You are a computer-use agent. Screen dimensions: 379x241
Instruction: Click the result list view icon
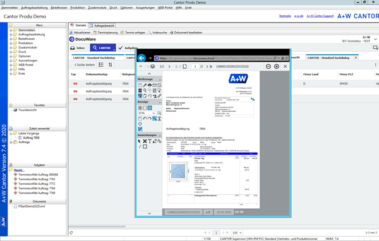(x=101, y=65)
